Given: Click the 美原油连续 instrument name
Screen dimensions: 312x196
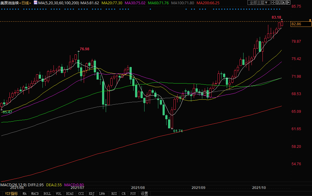Looking at the screenshot, I should [9, 3].
